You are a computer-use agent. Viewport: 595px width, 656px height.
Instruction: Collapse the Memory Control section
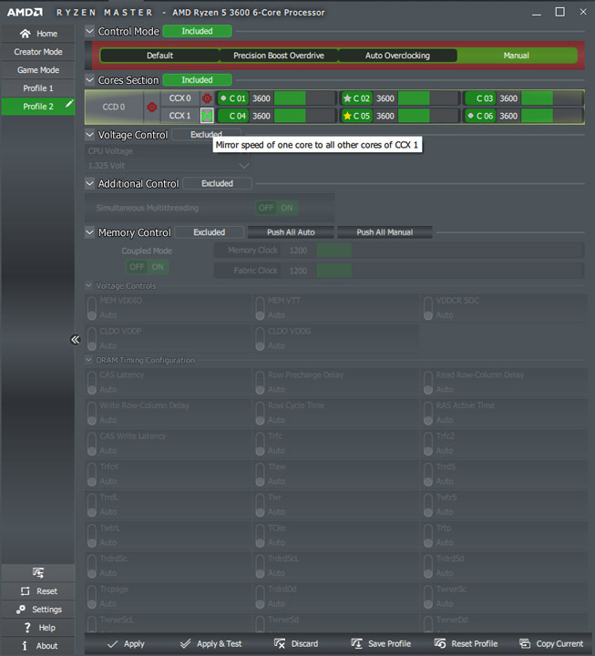89,232
